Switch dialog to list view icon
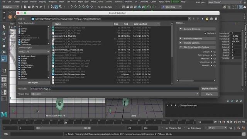247x139 pixels. tap(211, 19)
